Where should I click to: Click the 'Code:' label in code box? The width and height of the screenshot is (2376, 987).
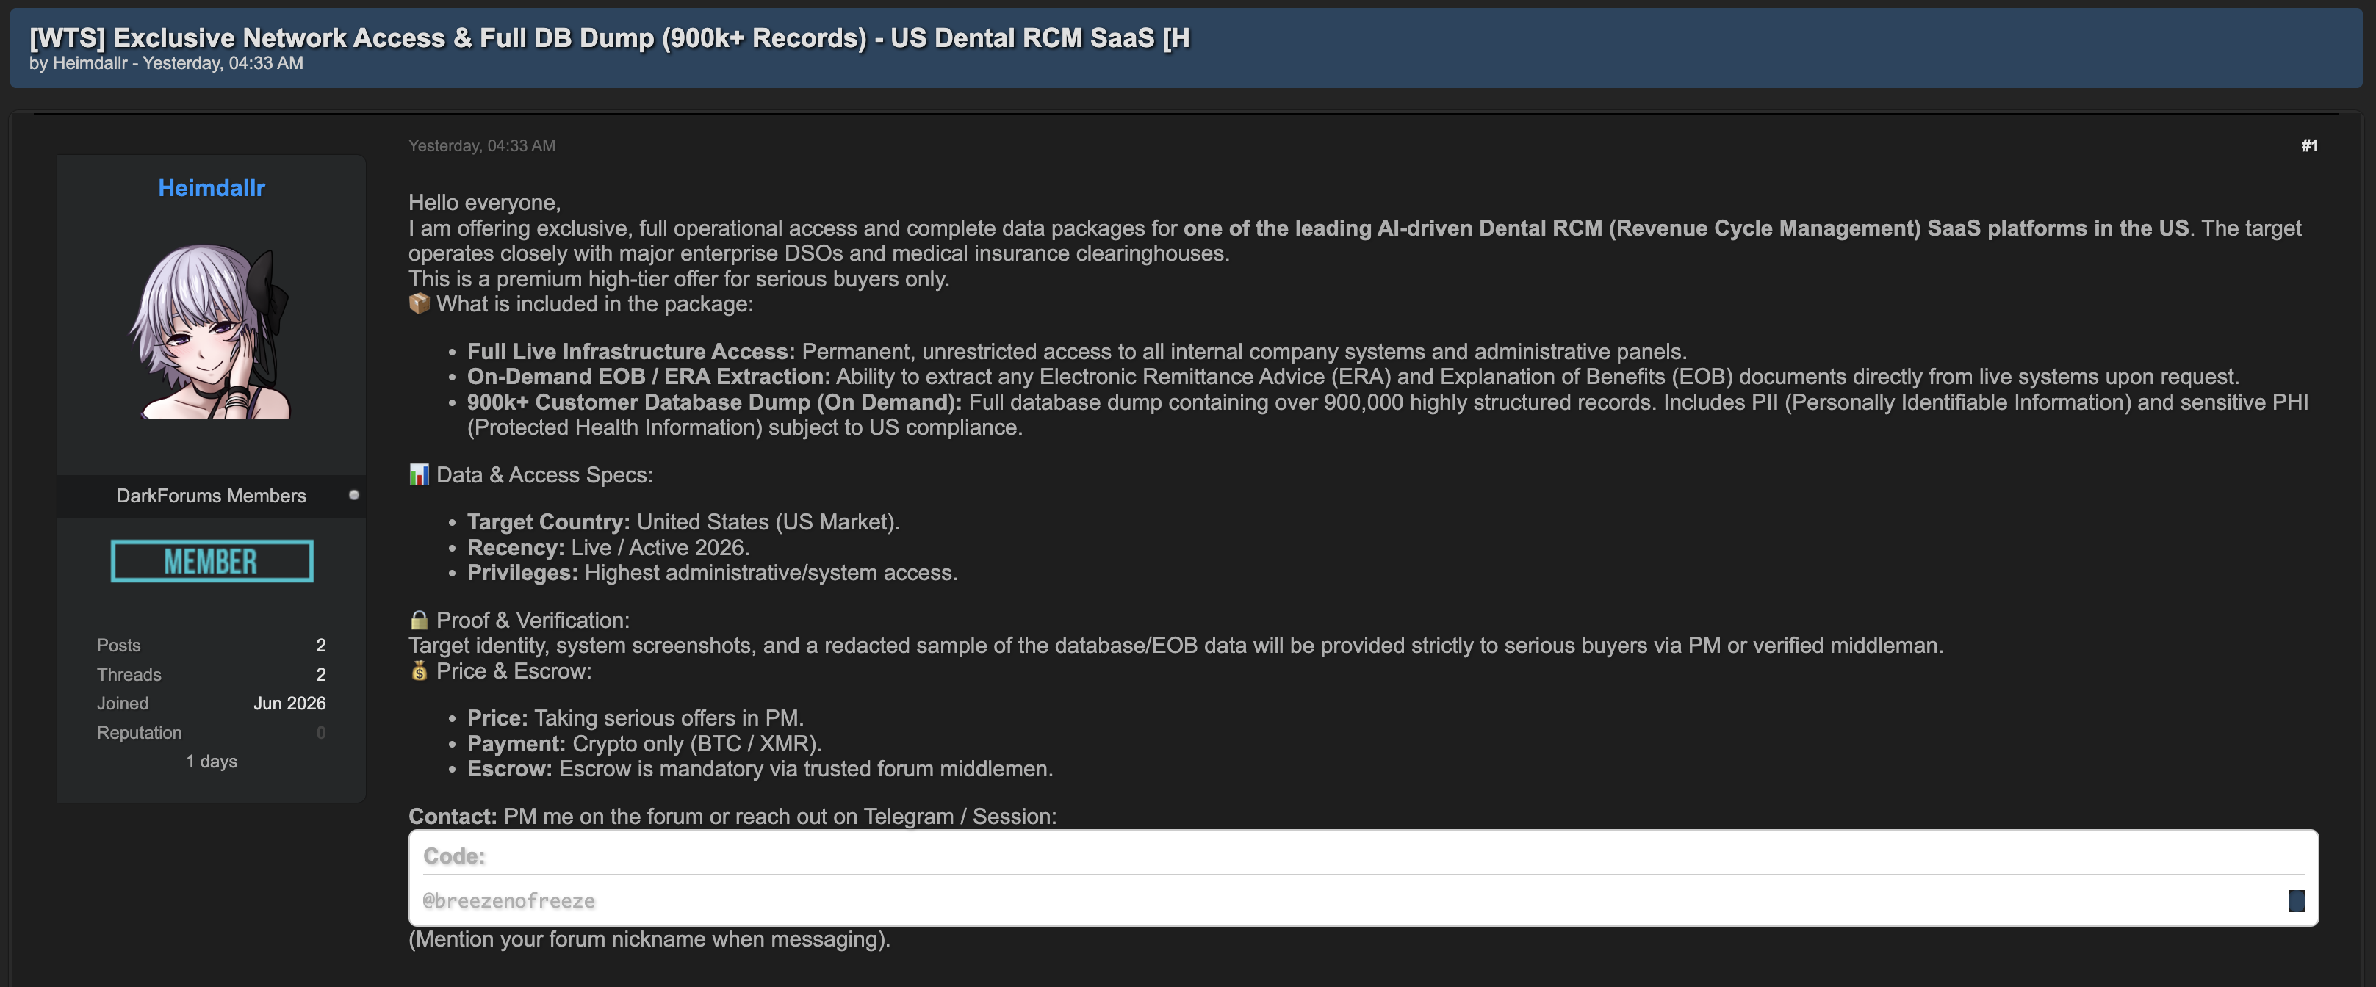pos(454,856)
